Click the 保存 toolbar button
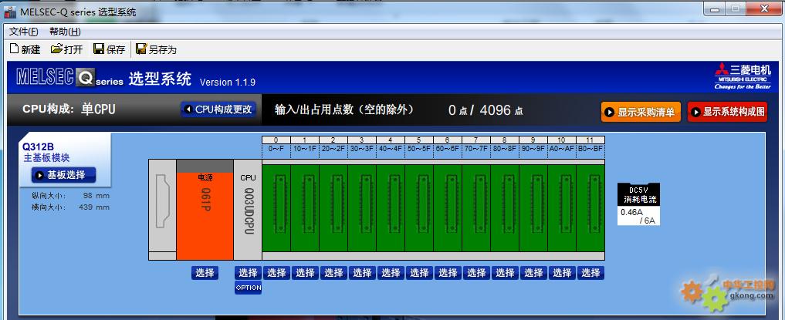The height and width of the screenshot is (320, 785). click(x=109, y=49)
